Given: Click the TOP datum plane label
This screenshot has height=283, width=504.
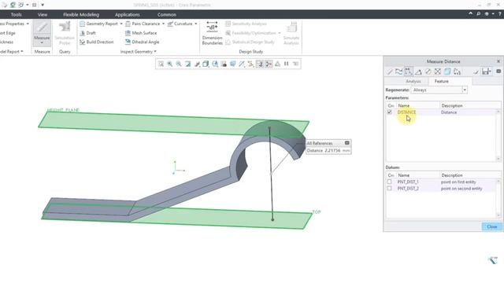Looking at the screenshot, I should [x=317, y=212].
